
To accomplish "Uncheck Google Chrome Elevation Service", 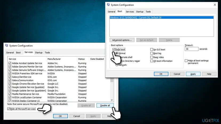I will pyautogui.click(x=10, y=84).
